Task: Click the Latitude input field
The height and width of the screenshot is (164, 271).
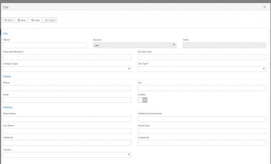Action: 67,143
